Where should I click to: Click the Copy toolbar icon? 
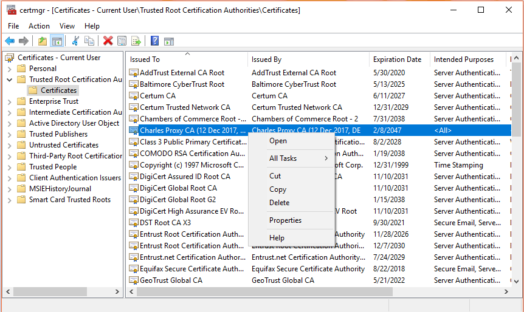[89, 41]
